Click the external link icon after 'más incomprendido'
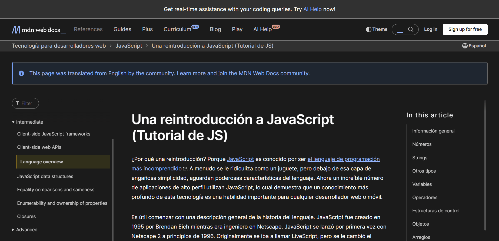The height and width of the screenshot is (241, 499). point(185,169)
